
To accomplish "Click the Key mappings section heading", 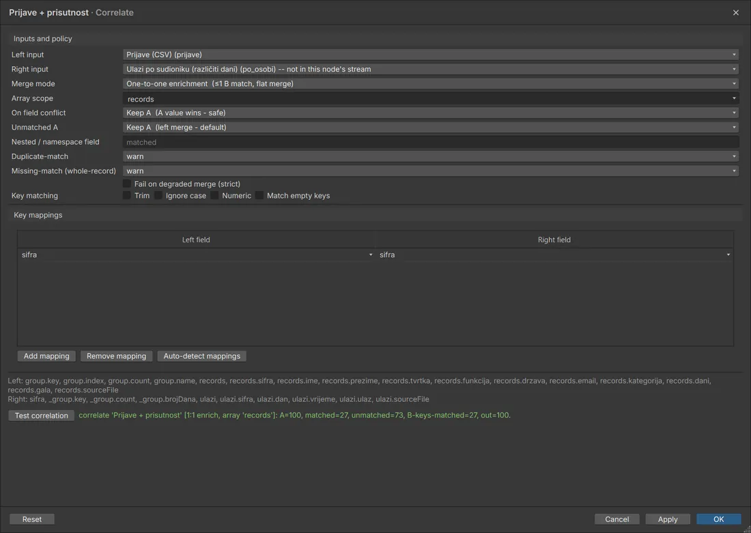I will click(38, 215).
